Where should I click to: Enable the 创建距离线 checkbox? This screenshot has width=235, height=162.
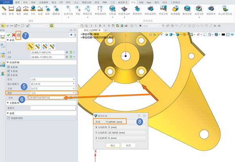9,118
